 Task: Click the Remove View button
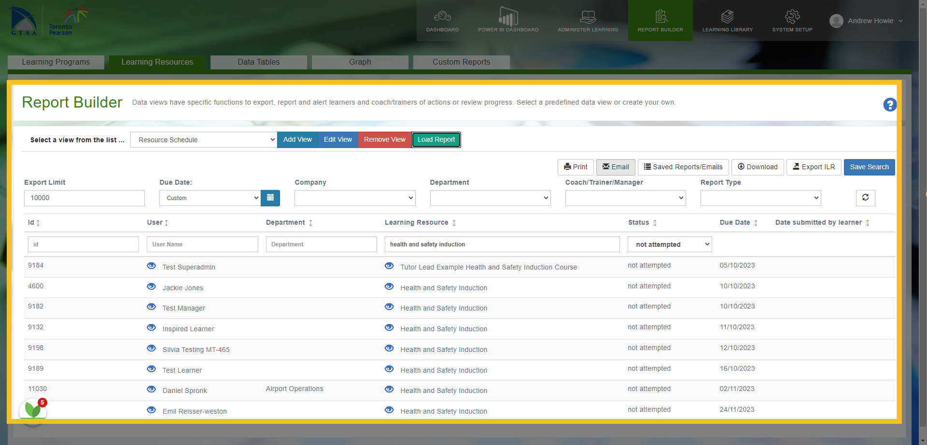[x=385, y=140]
